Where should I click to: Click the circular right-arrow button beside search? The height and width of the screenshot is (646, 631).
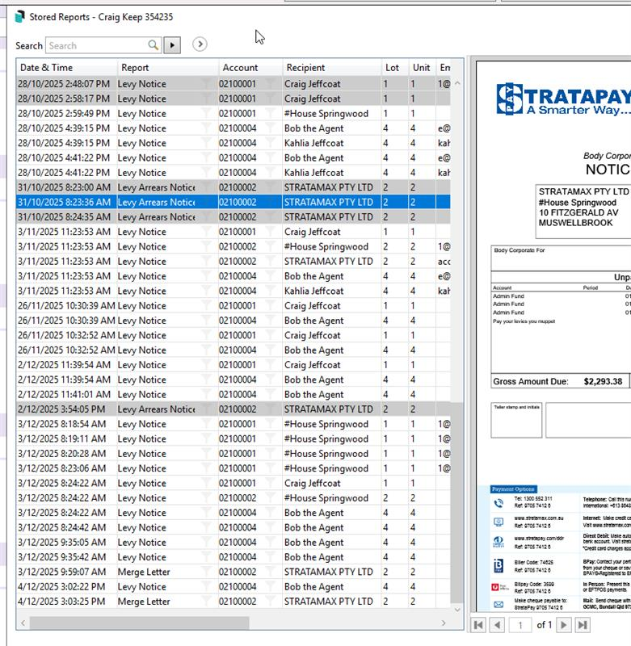[x=200, y=45]
